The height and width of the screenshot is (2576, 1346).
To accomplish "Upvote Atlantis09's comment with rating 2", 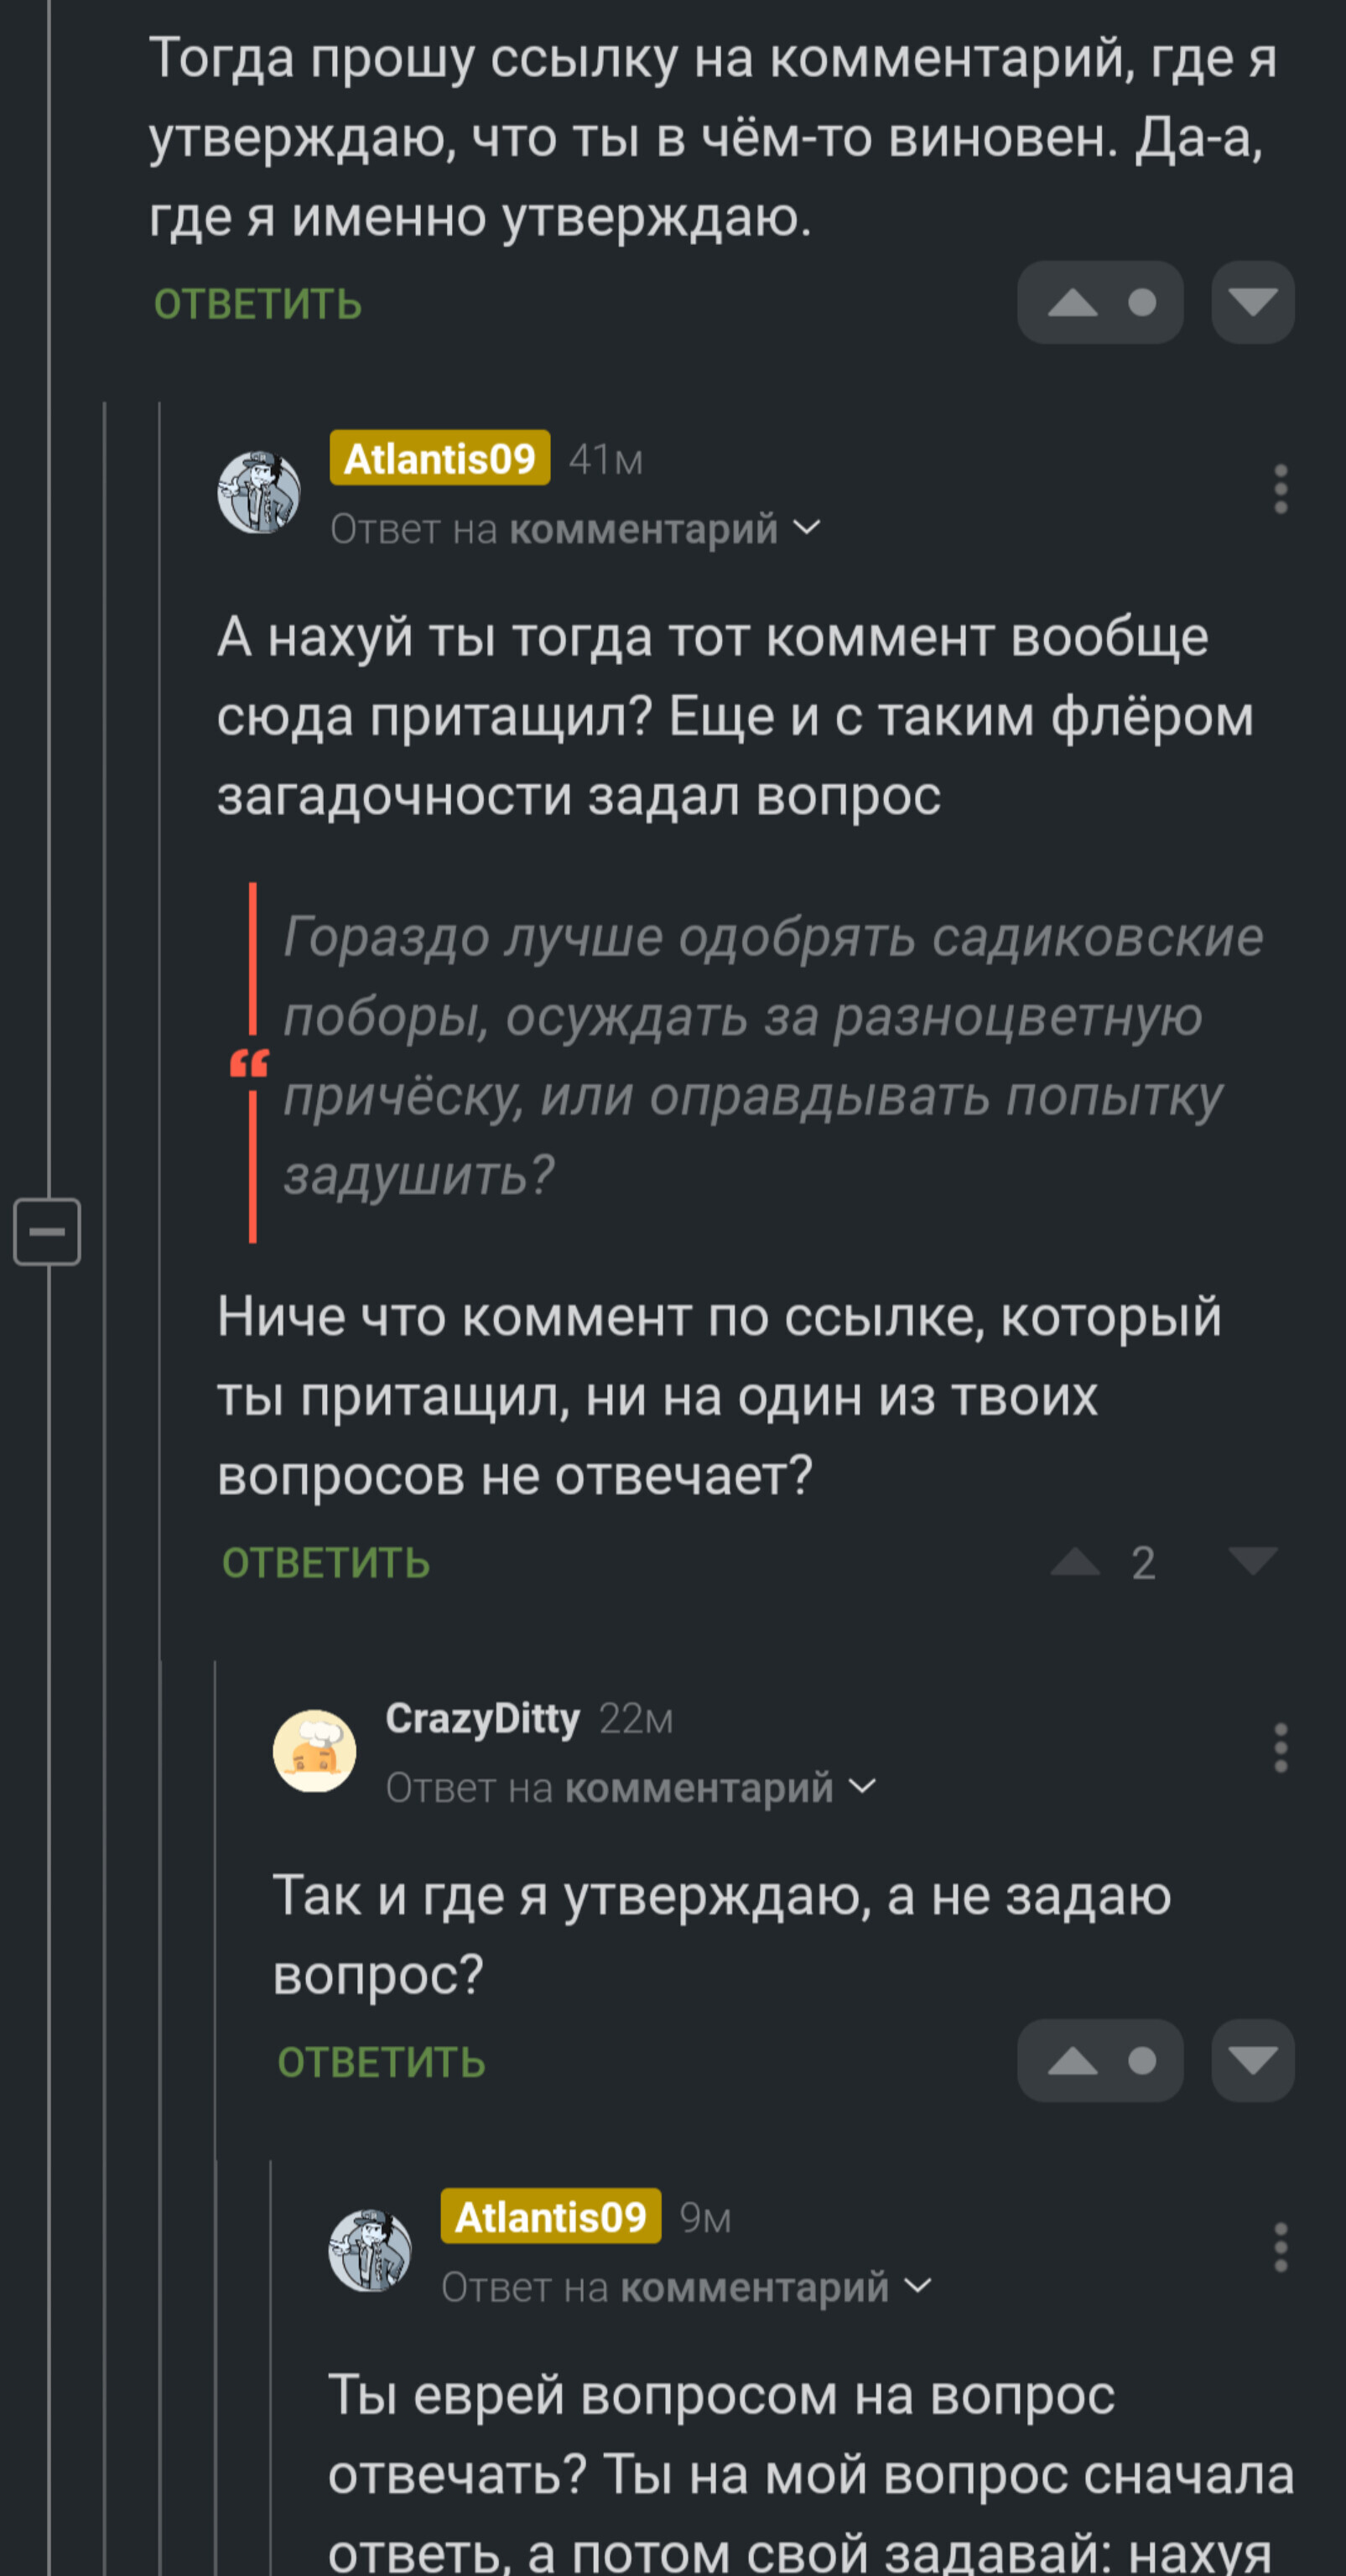I will click(x=1075, y=1561).
